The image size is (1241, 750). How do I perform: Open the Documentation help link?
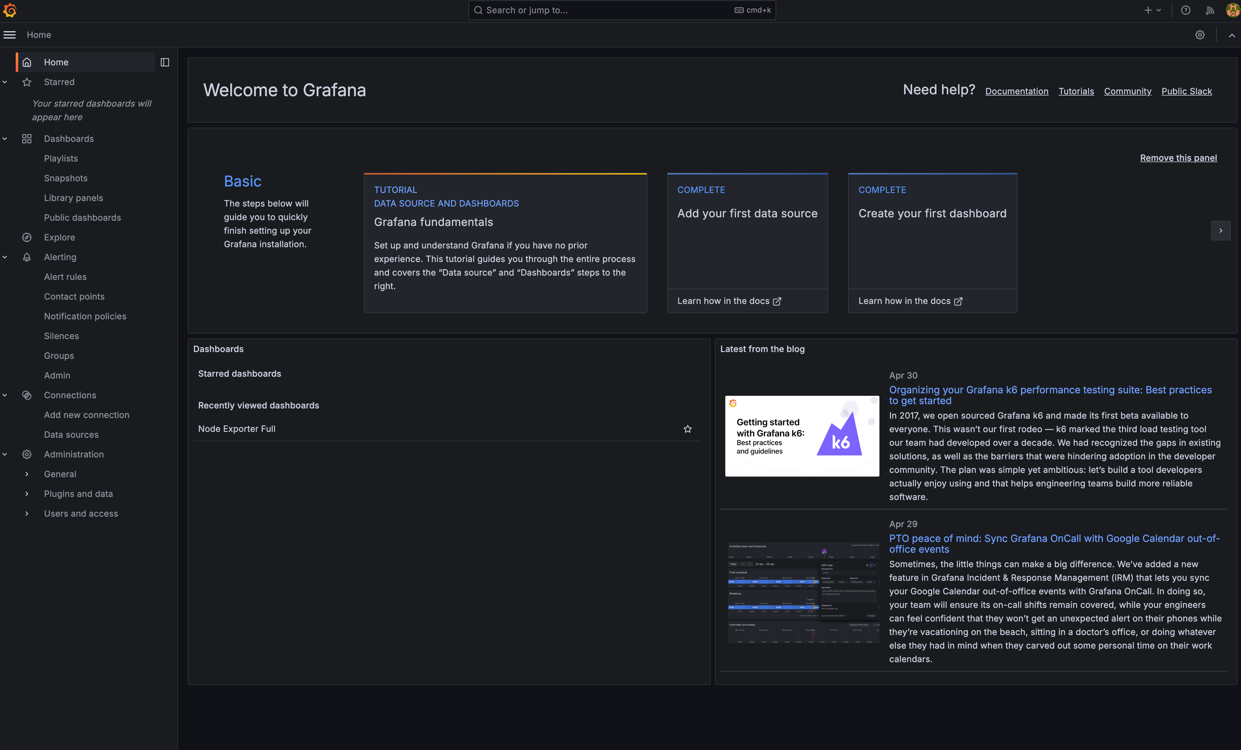coord(1016,91)
